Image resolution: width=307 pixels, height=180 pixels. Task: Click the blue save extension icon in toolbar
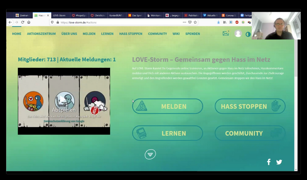tap(231, 22)
